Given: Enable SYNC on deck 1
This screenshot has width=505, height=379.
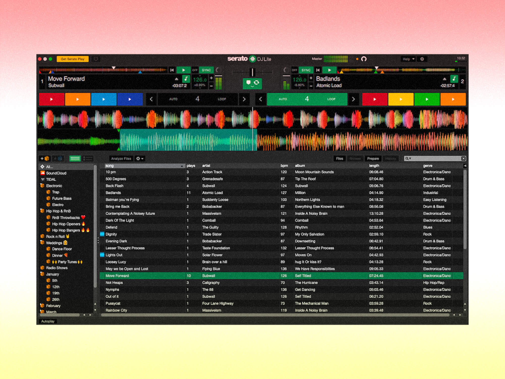Looking at the screenshot, I should point(206,70).
